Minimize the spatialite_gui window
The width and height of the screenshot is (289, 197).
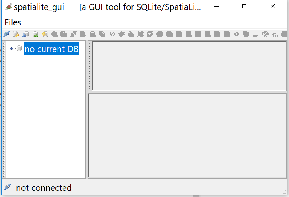tap(216, 6)
